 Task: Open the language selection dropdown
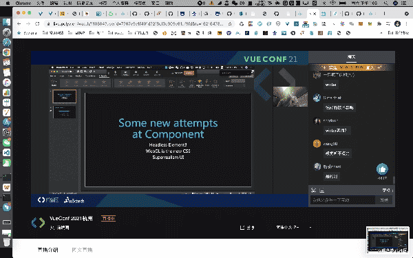294,227
